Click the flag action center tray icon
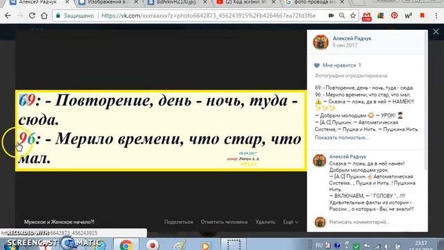The image size is (444, 250). (367, 247)
